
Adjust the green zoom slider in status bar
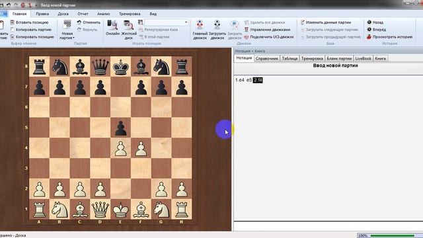tap(393, 235)
